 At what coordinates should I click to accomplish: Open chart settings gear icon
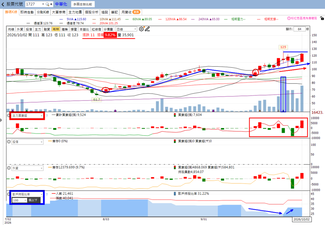[x=141, y=29]
